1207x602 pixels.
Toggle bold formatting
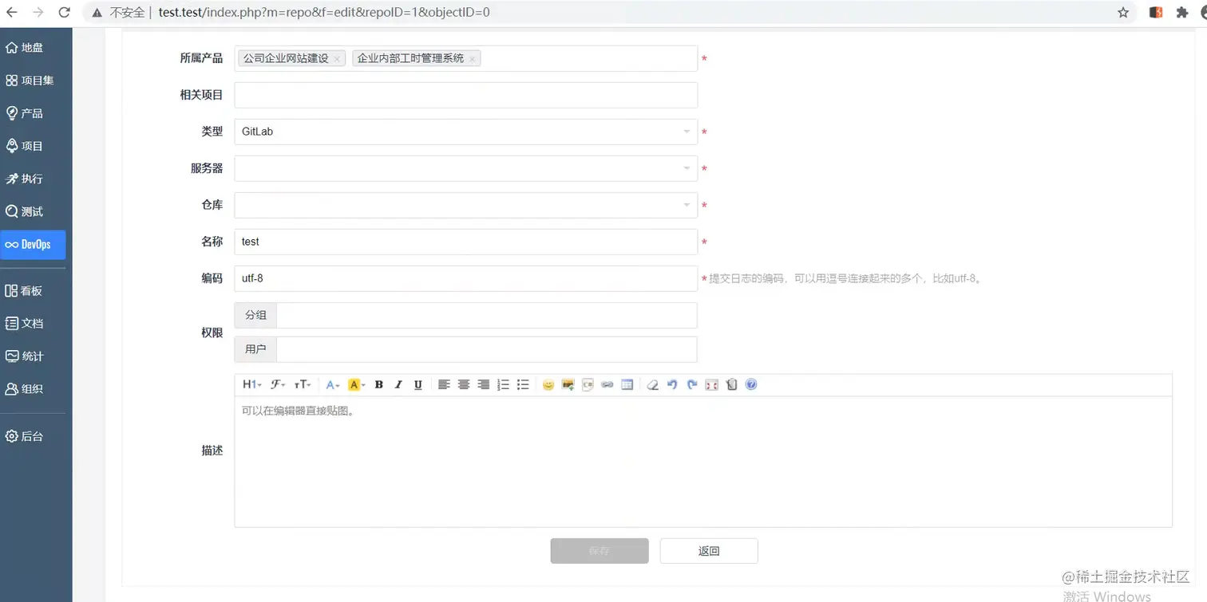point(379,384)
